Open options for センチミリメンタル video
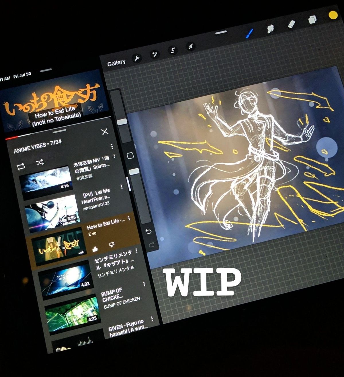 point(136,251)
